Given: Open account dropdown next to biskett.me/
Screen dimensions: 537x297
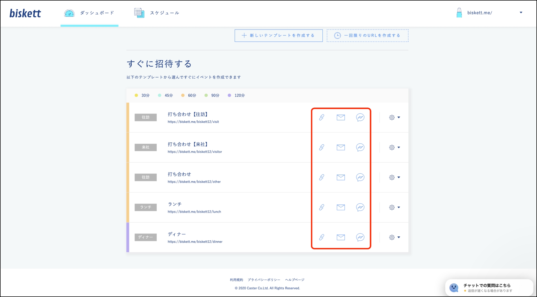Looking at the screenshot, I should point(521,13).
